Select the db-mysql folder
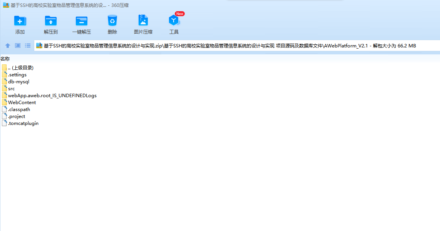The width and height of the screenshot is (440, 231). pyautogui.click(x=15, y=82)
